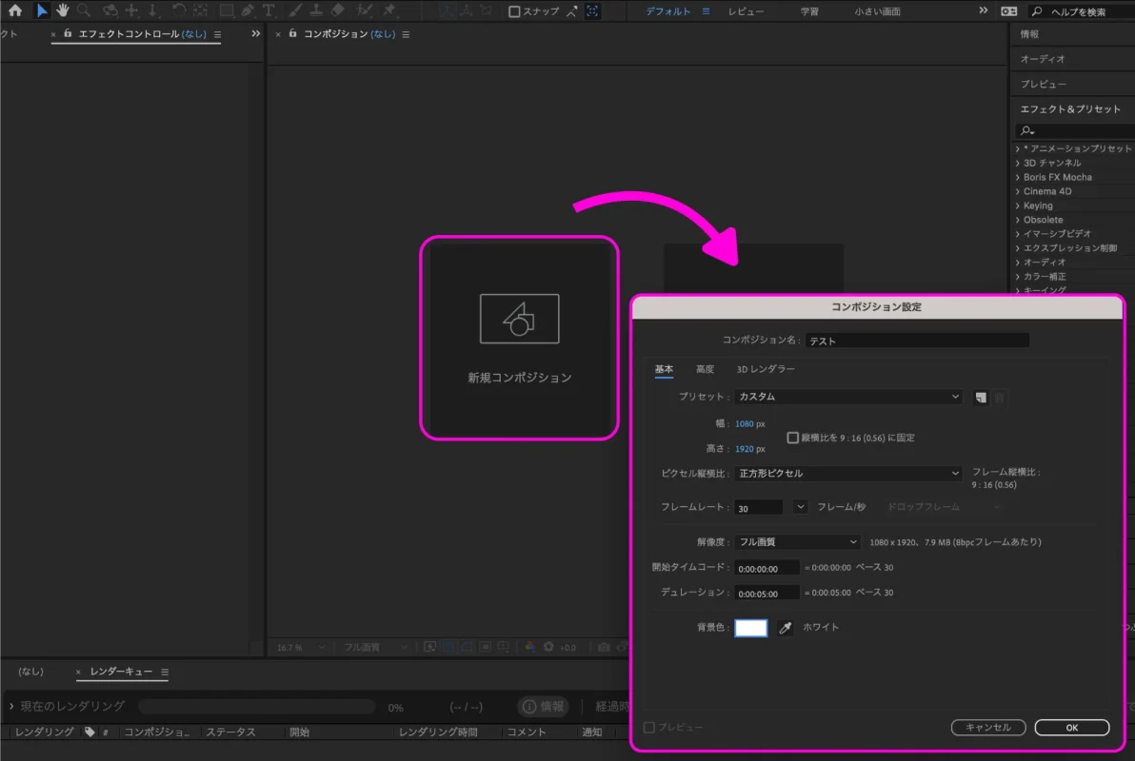The image size is (1135, 761).
Task: Select the Rotation tool
Action: 178,10
